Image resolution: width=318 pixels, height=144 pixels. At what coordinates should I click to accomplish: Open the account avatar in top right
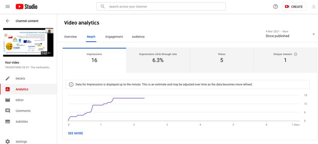(x=314, y=6)
